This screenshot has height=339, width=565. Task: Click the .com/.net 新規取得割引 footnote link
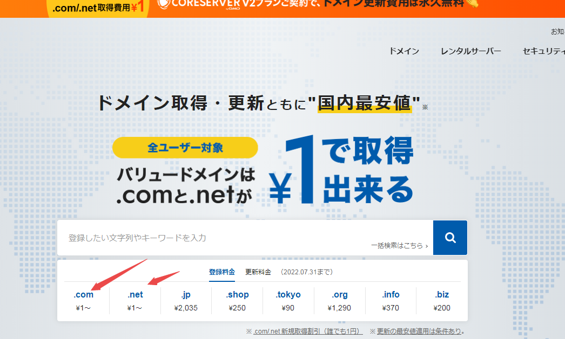tap(308, 331)
